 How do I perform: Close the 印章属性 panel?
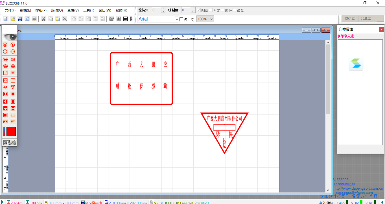click(x=381, y=30)
